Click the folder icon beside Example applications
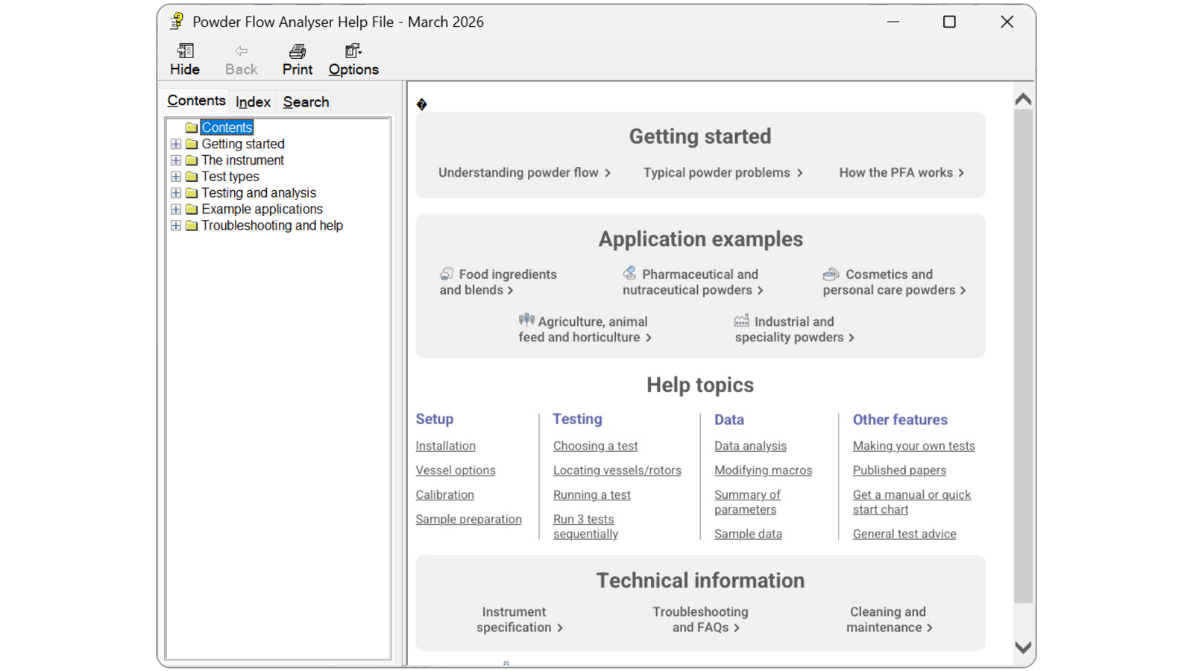 (x=192, y=210)
